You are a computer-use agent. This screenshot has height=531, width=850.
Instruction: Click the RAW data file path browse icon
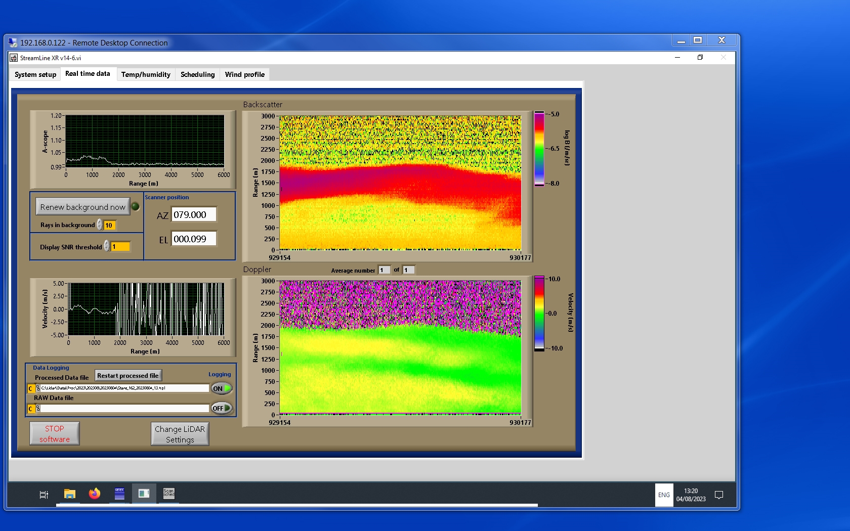point(38,409)
